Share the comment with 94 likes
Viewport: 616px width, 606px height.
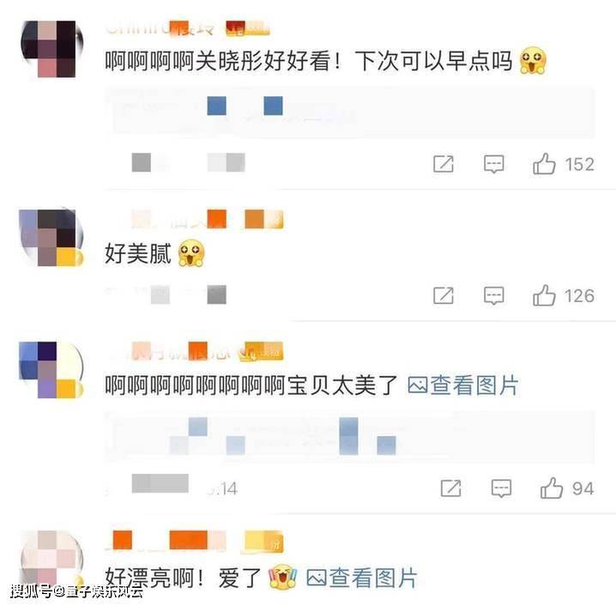point(451,488)
